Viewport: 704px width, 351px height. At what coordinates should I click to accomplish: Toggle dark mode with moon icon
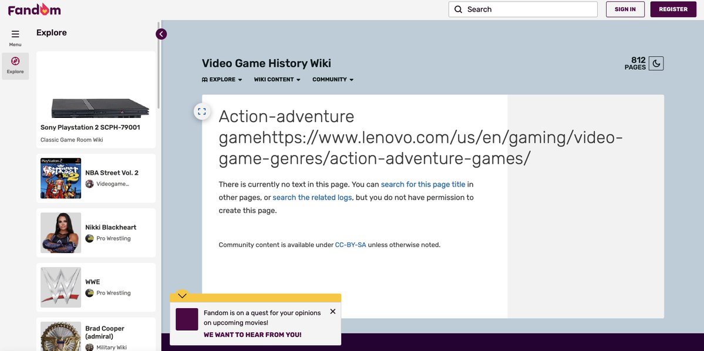coord(656,63)
